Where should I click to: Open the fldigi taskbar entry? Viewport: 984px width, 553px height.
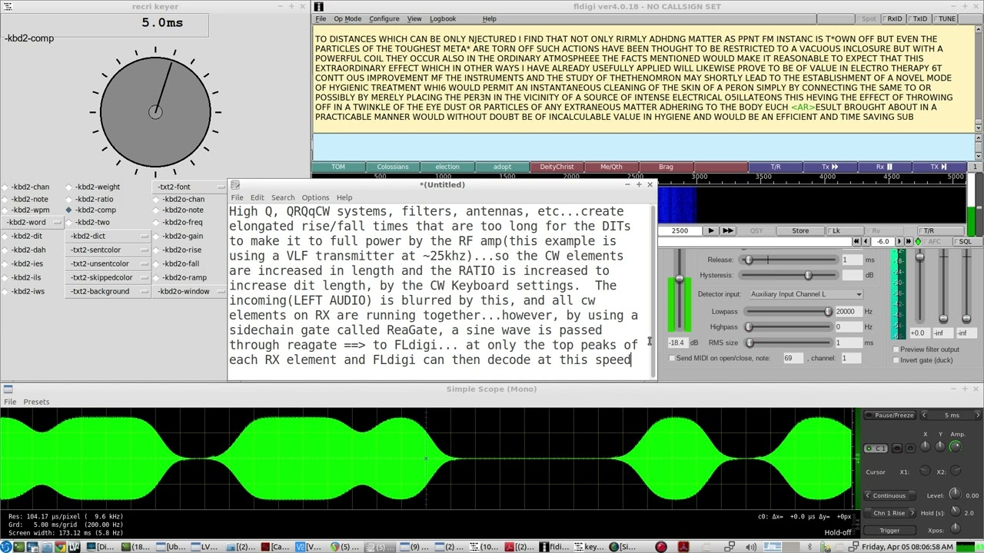point(553,547)
